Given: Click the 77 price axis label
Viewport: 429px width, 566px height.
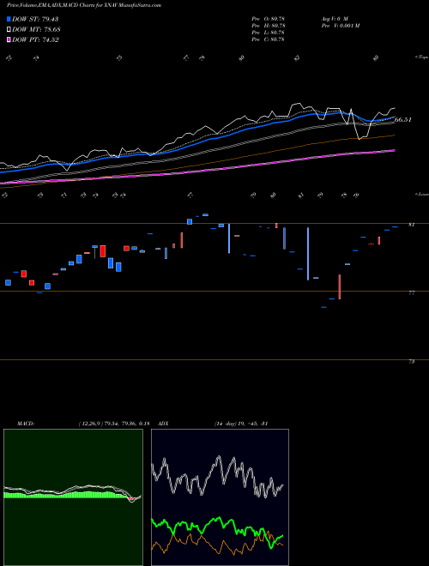Looking at the screenshot, I should point(411,293).
